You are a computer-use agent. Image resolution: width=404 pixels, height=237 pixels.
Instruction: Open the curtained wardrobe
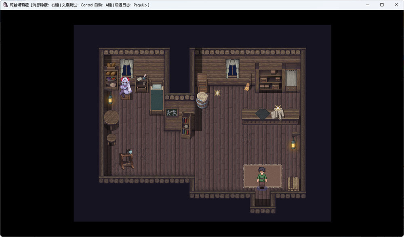click(x=291, y=78)
